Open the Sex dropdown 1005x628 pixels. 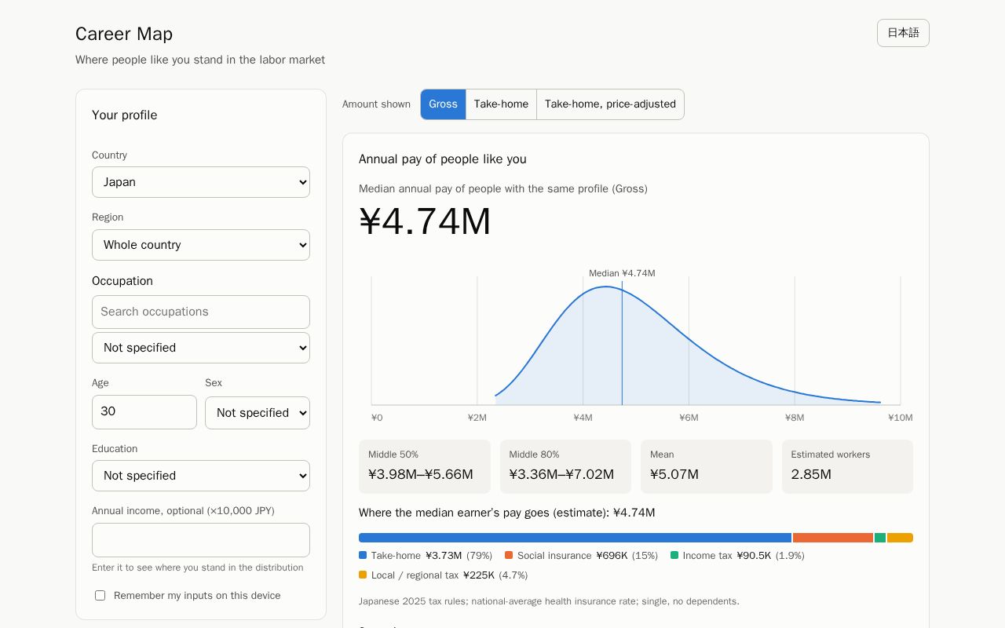tap(258, 413)
